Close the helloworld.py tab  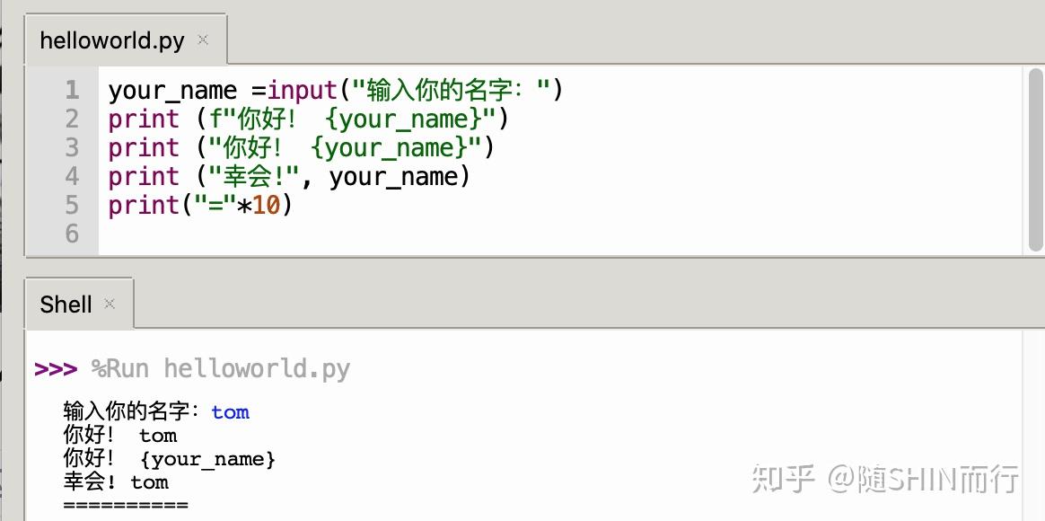coord(202,38)
